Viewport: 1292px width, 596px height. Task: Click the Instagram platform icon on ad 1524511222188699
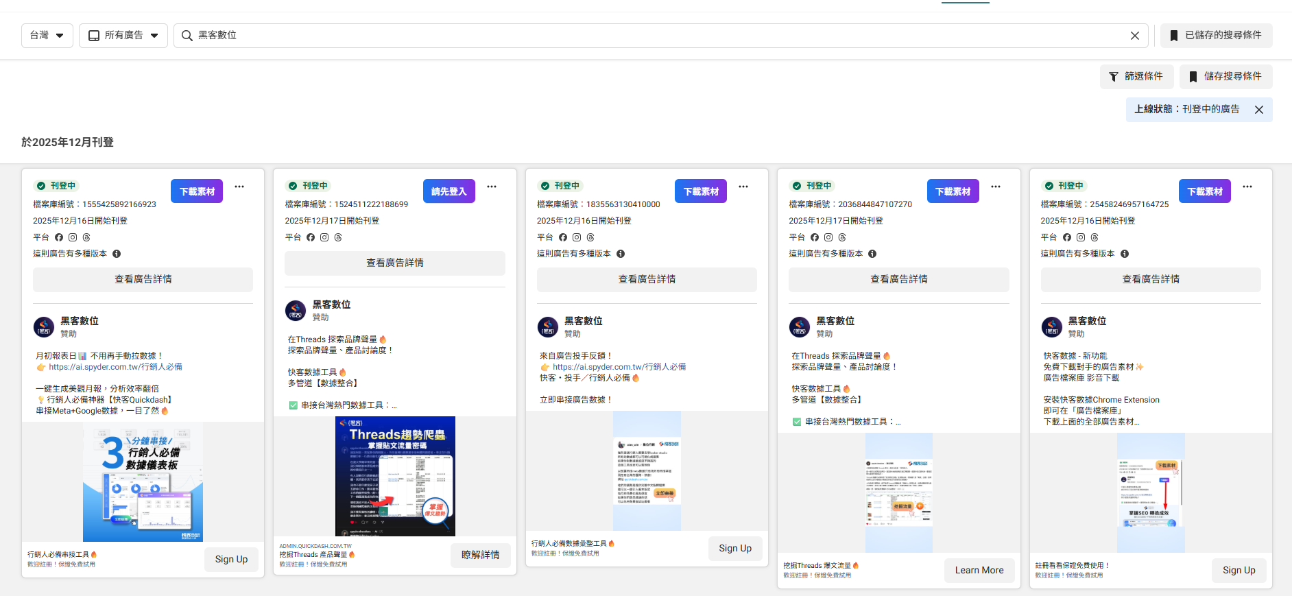[324, 237]
